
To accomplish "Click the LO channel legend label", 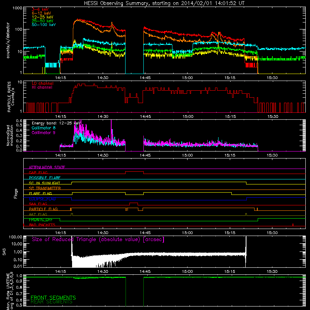I will click(x=43, y=83).
